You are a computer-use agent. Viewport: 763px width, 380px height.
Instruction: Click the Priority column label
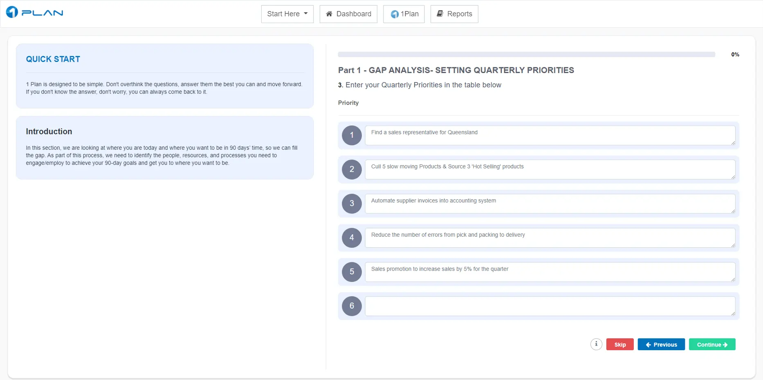(x=348, y=103)
